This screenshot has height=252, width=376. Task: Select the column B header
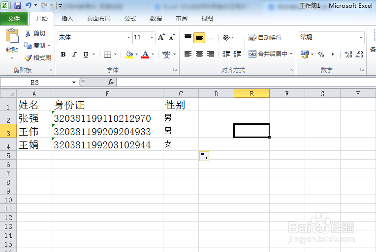pyautogui.click(x=107, y=93)
